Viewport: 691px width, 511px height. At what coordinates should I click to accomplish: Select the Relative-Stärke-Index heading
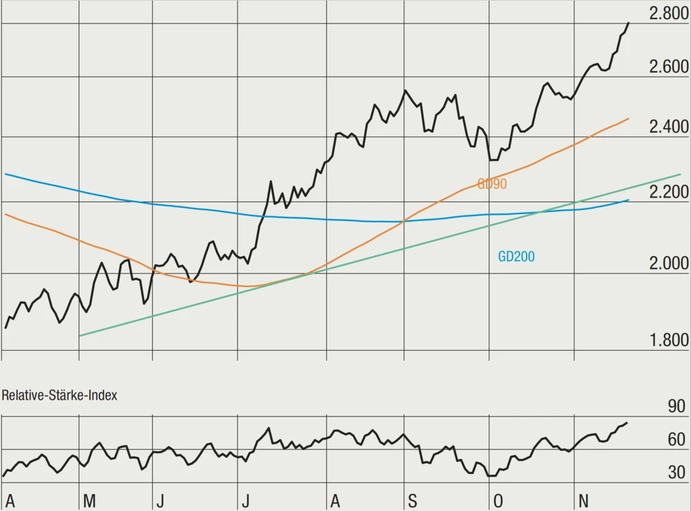pos(59,396)
